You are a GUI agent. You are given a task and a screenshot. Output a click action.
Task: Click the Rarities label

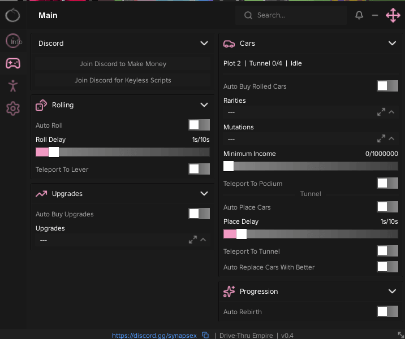[x=235, y=101]
